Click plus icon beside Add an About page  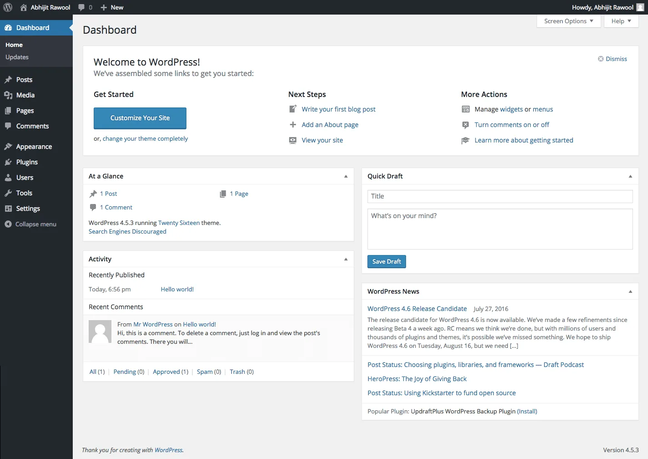tap(293, 125)
